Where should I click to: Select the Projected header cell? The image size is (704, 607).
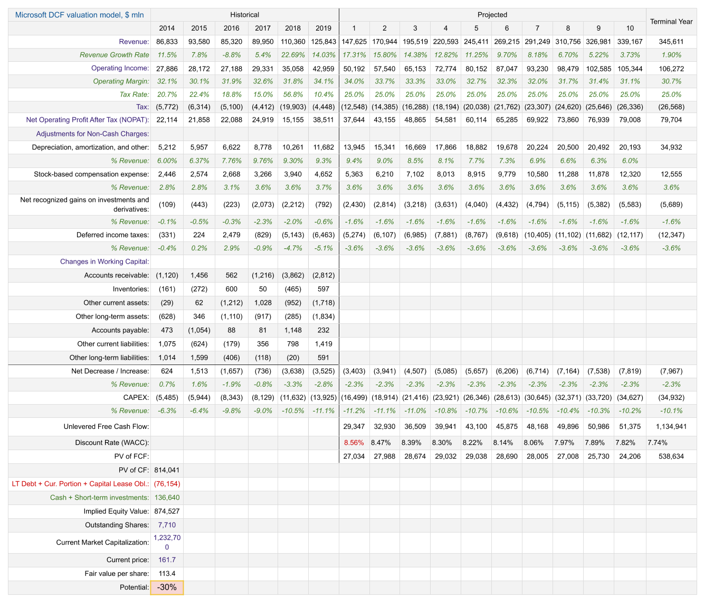492,15
